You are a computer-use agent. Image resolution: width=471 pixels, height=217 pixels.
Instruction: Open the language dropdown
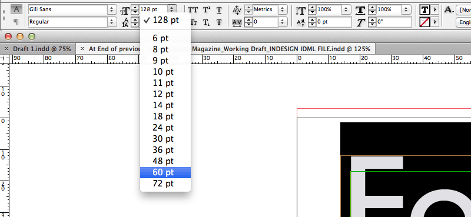click(463, 22)
